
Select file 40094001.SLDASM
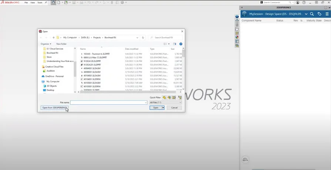tap(92, 68)
